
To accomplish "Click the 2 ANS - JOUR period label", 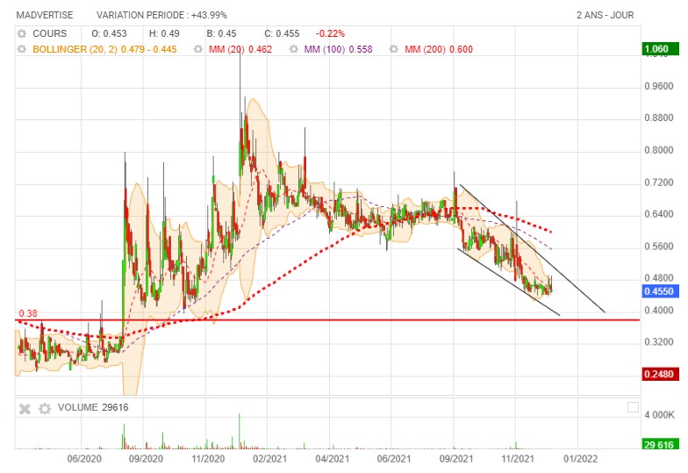I will (606, 15).
